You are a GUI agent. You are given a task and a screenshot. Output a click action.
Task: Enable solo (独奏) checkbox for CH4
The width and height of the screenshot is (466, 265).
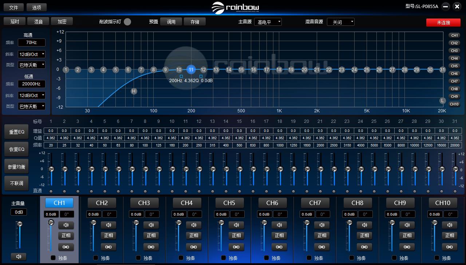click(x=181, y=258)
